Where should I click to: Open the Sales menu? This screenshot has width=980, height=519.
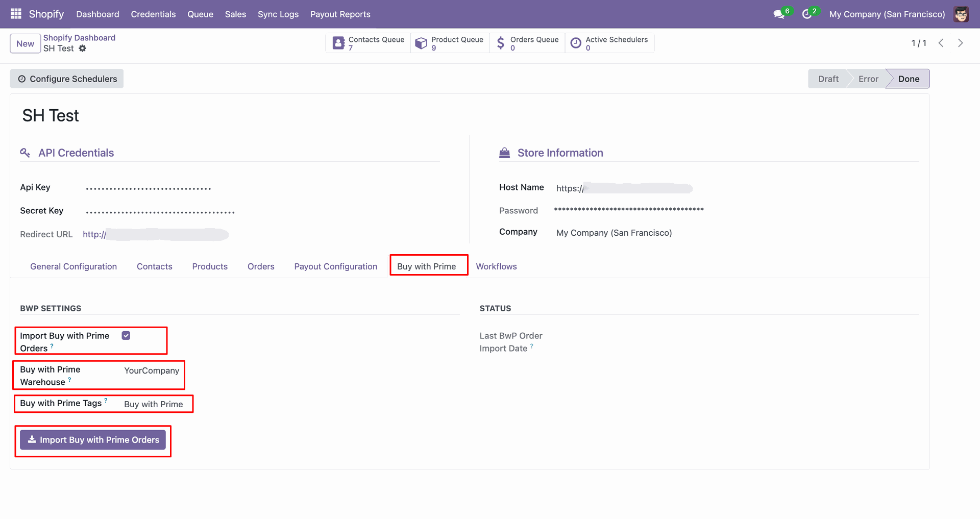[x=235, y=14]
